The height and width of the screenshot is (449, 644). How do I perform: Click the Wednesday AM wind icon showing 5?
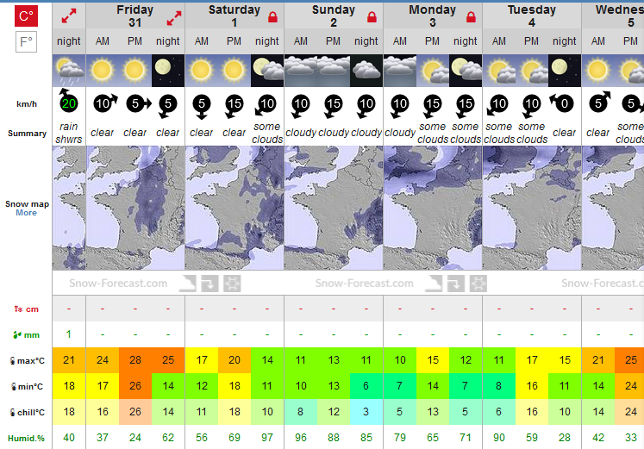click(600, 103)
